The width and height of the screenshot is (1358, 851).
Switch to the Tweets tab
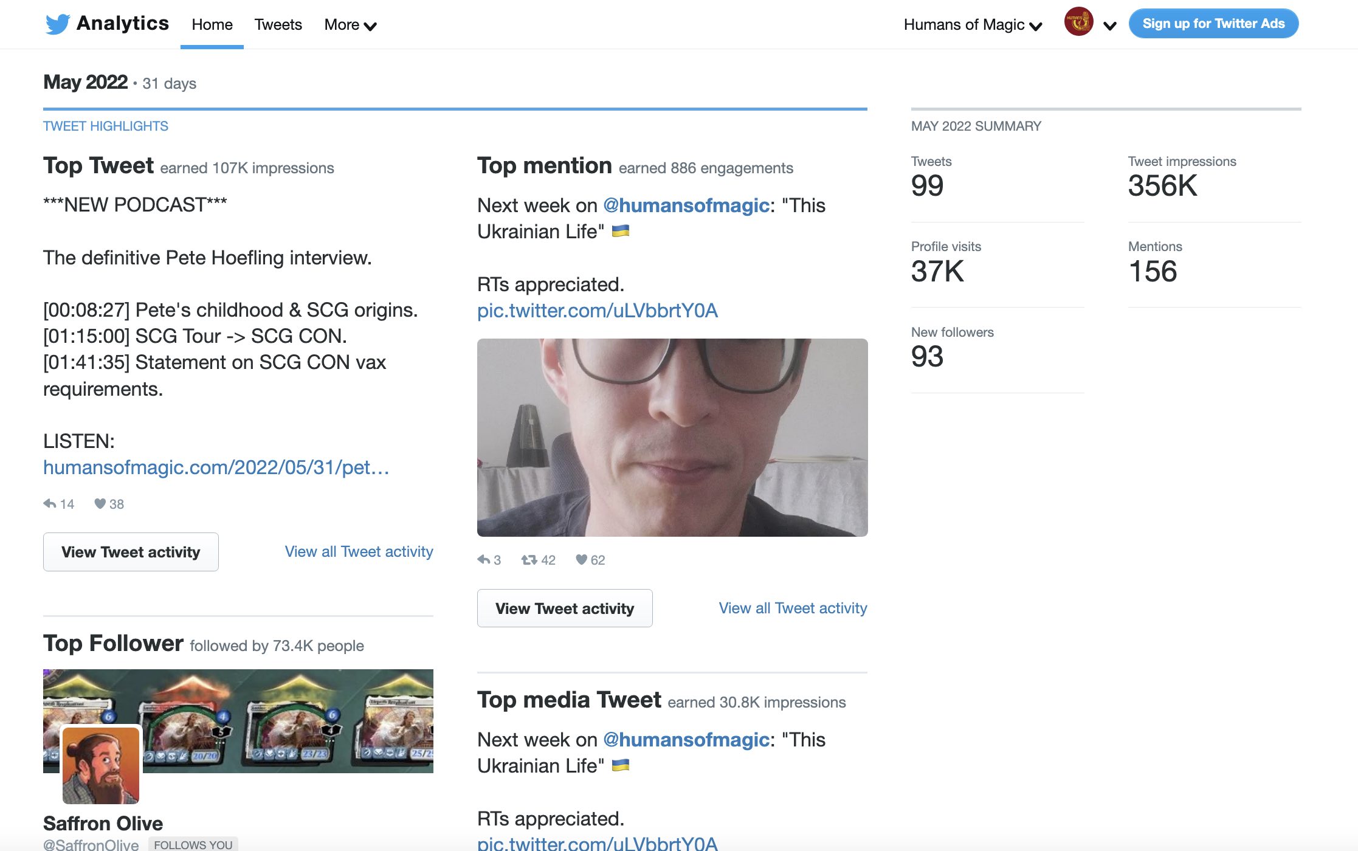[278, 25]
